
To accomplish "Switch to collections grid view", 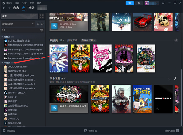I will point(41,16).
